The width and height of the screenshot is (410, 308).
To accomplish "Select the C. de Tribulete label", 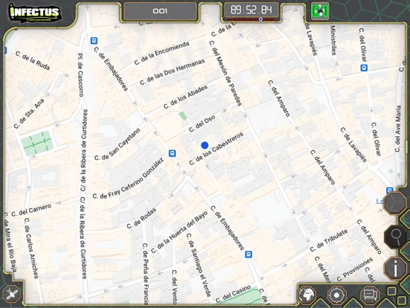I will (x=329, y=240).
